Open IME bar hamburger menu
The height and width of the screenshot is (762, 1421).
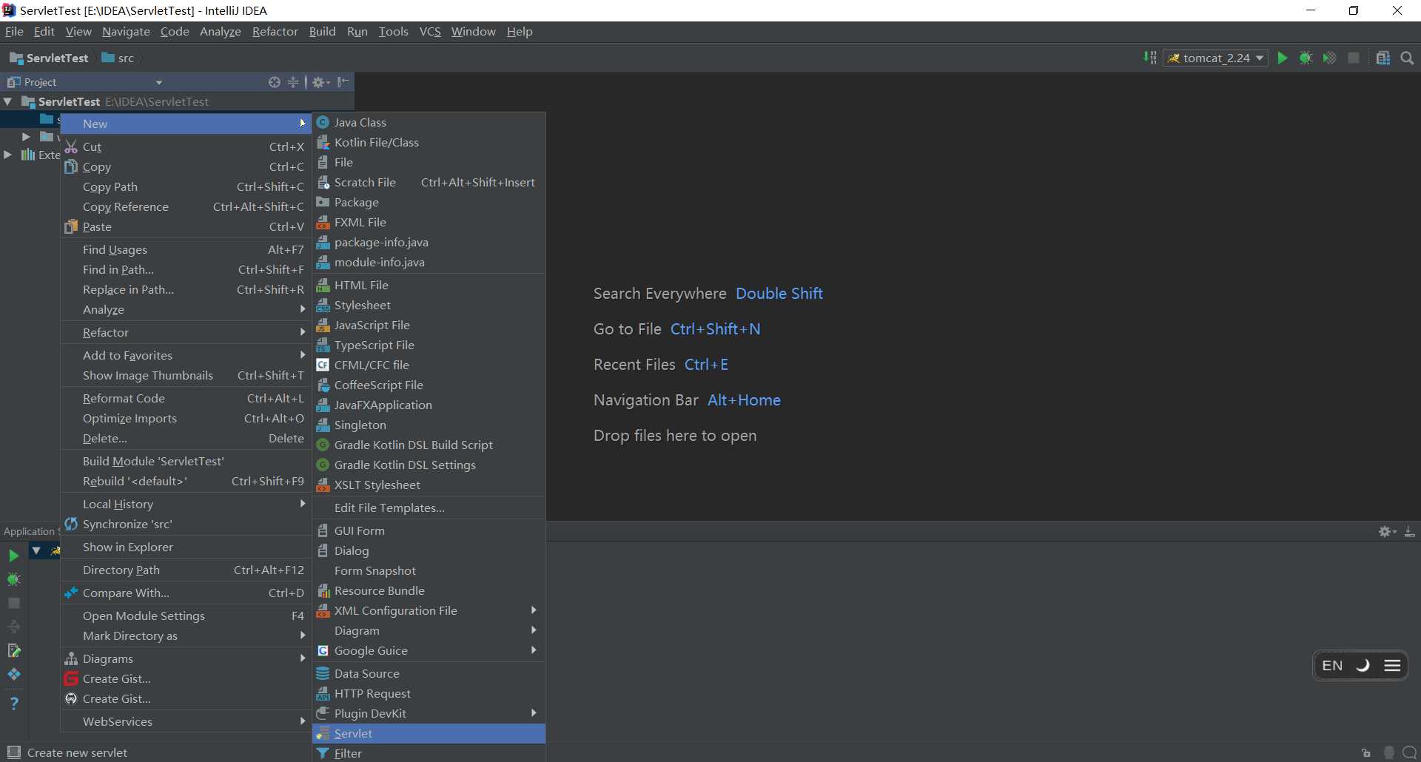1392,666
